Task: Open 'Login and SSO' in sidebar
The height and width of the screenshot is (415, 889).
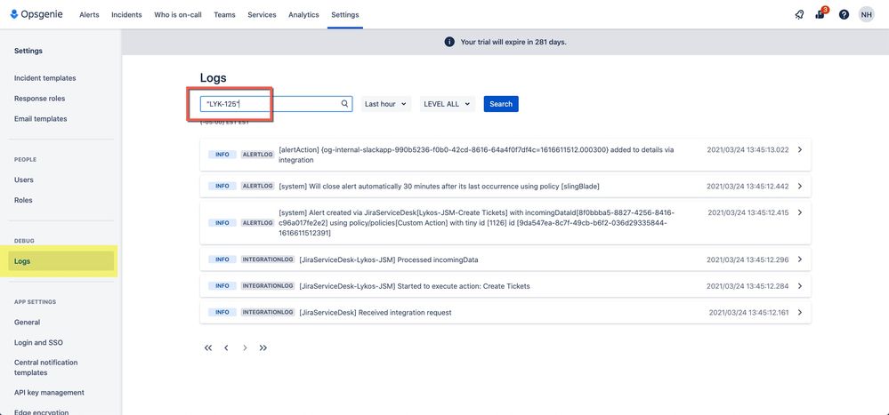Action: pyautogui.click(x=38, y=342)
